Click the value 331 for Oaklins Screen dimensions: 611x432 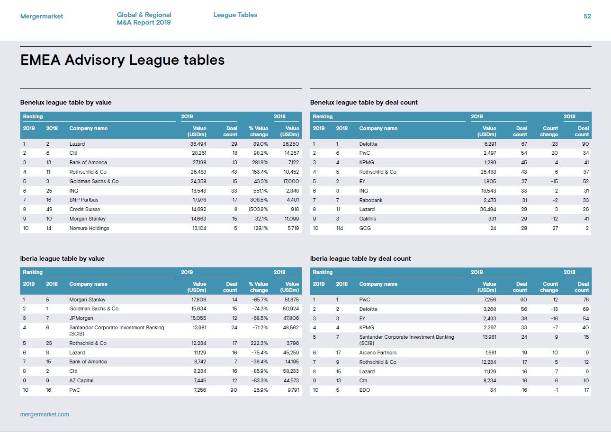[x=493, y=219]
